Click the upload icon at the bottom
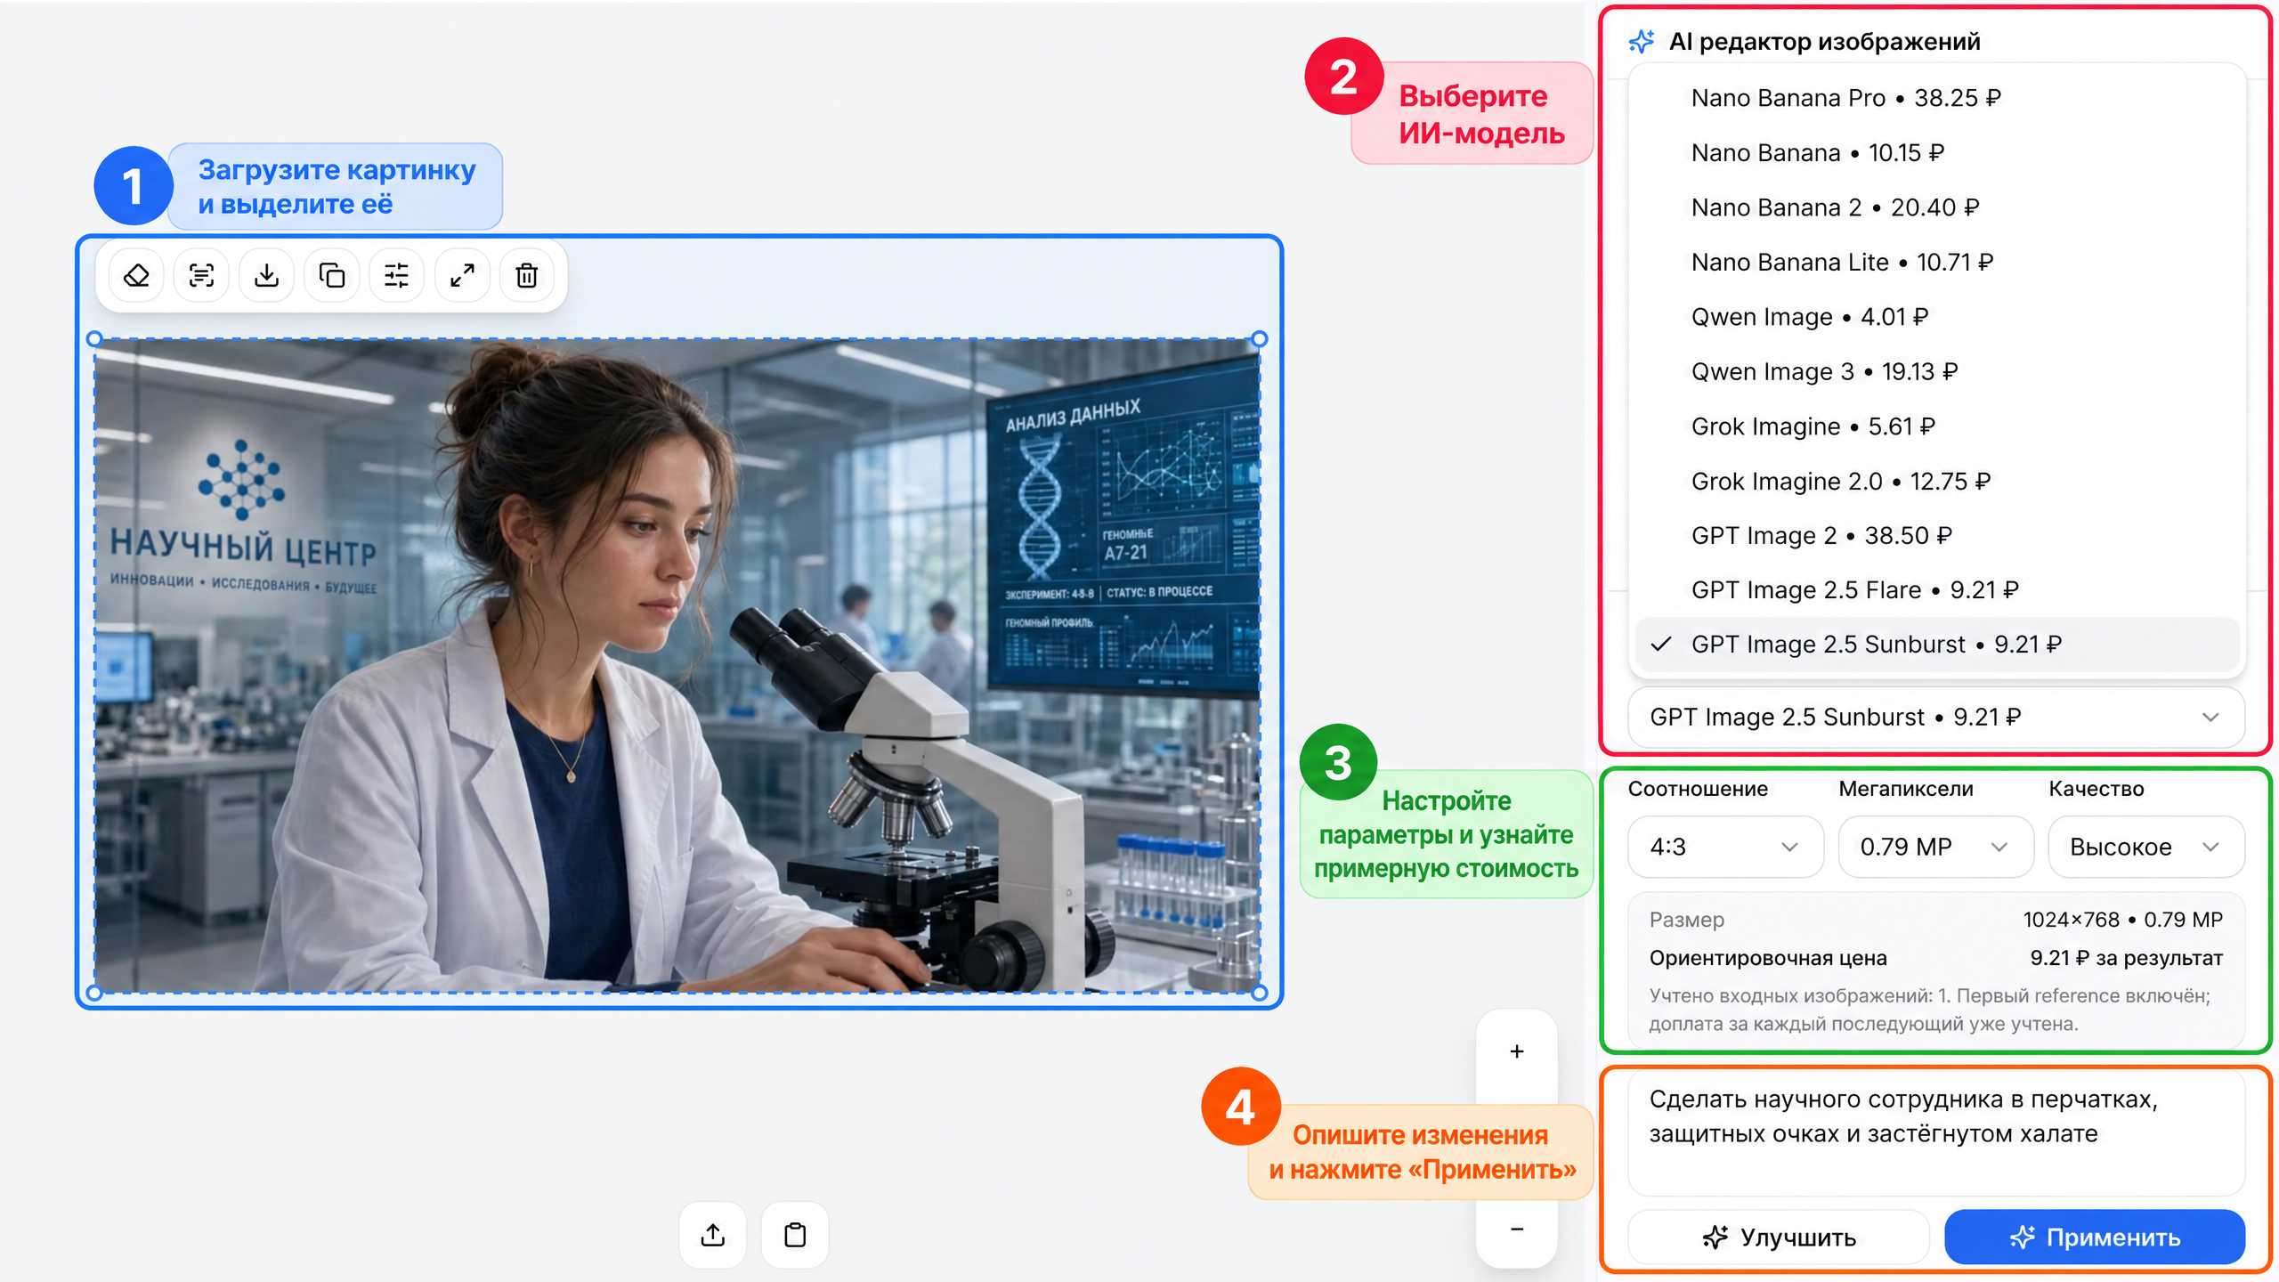Image resolution: width=2279 pixels, height=1282 pixels. coord(713,1235)
